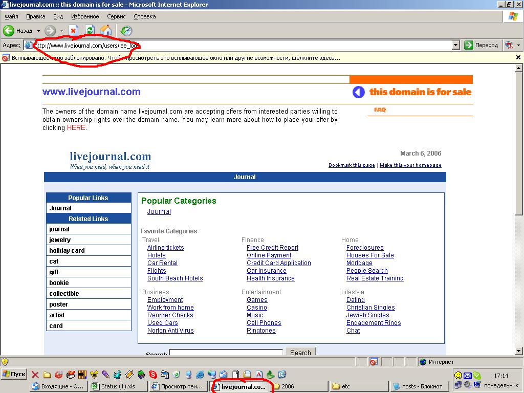Click the Journal link under Popular Categories
The height and width of the screenshot is (393, 524).
coord(159,211)
